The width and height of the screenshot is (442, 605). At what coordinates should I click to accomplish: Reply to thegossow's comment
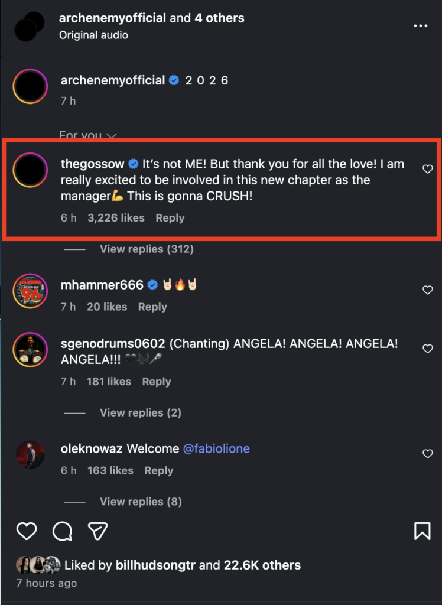(170, 218)
